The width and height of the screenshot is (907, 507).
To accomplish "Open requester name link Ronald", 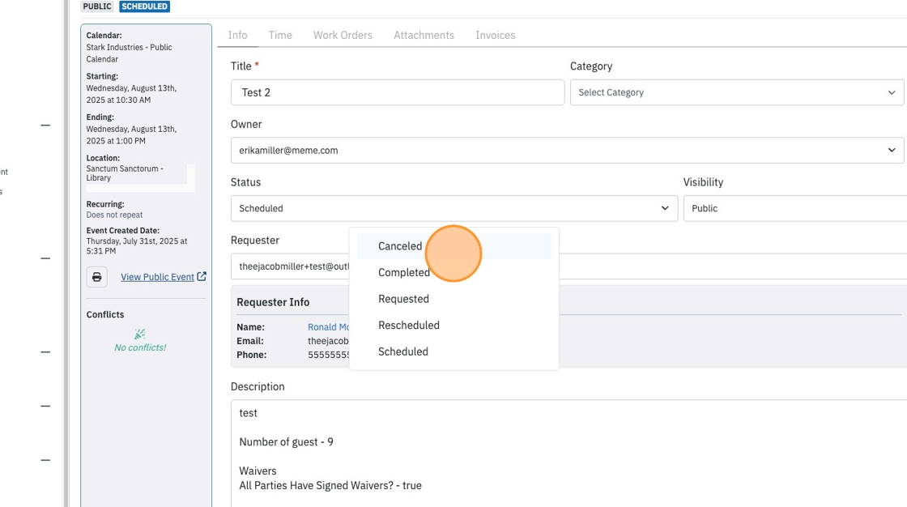I will (x=329, y=327).
